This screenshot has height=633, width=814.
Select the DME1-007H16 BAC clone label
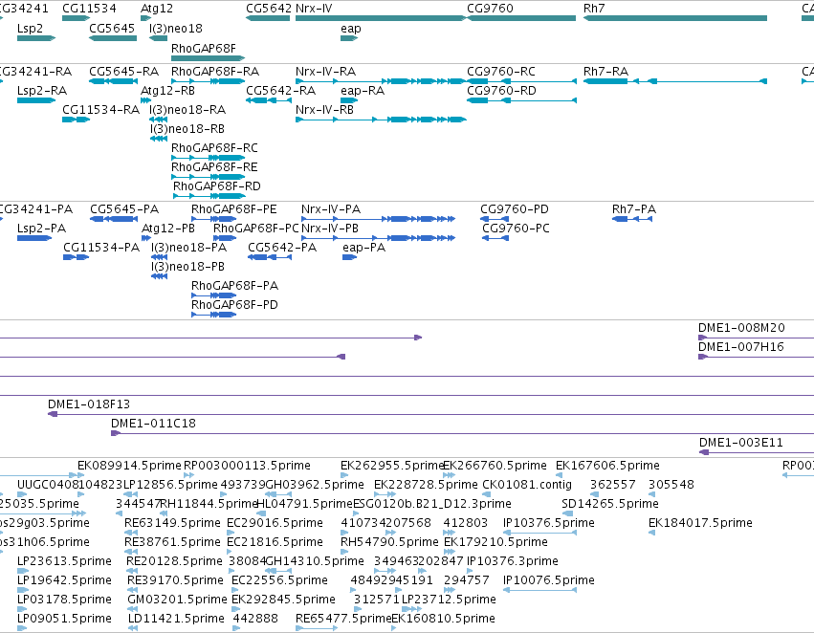coord(740,346)
